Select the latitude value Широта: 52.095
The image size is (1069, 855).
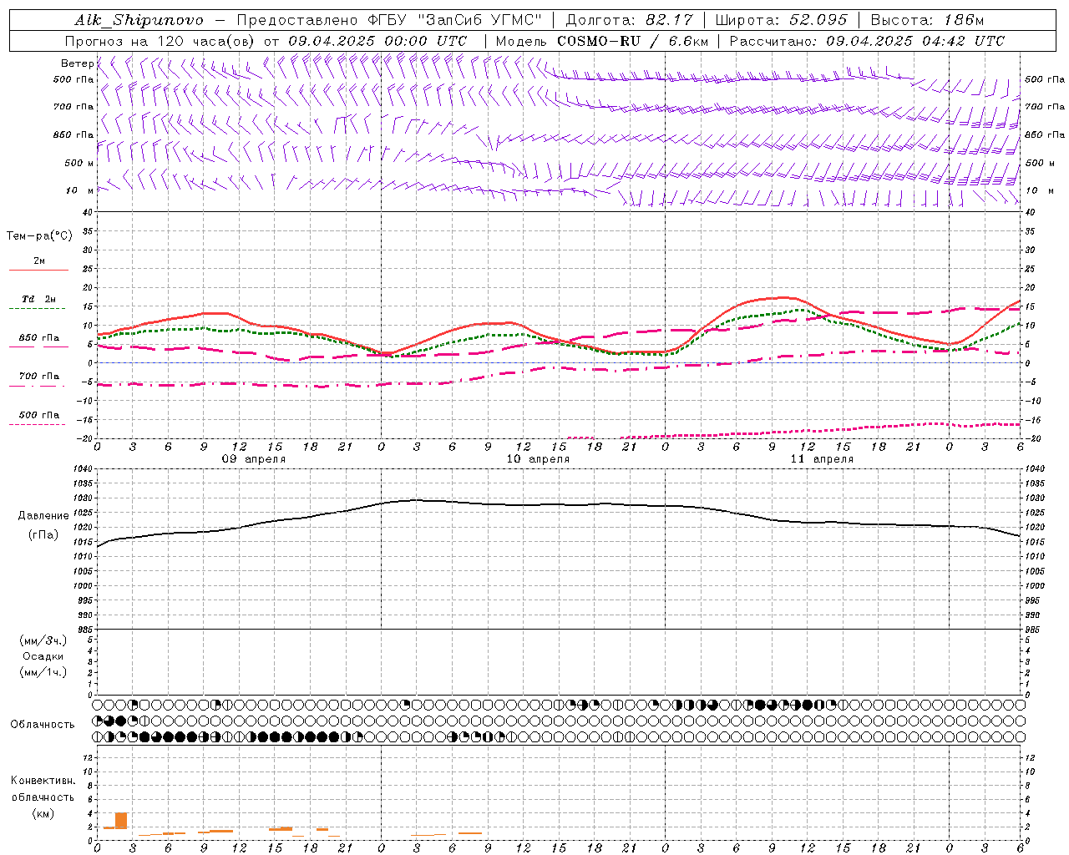click(x=782, y=20)
